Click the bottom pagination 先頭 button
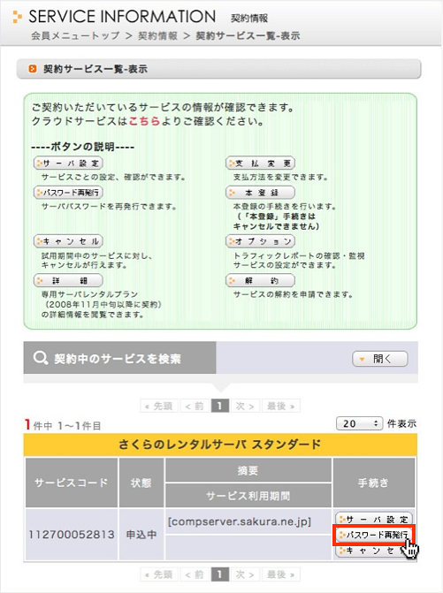The height and width of the screenshot is (593, 443). tap(159, 574)
